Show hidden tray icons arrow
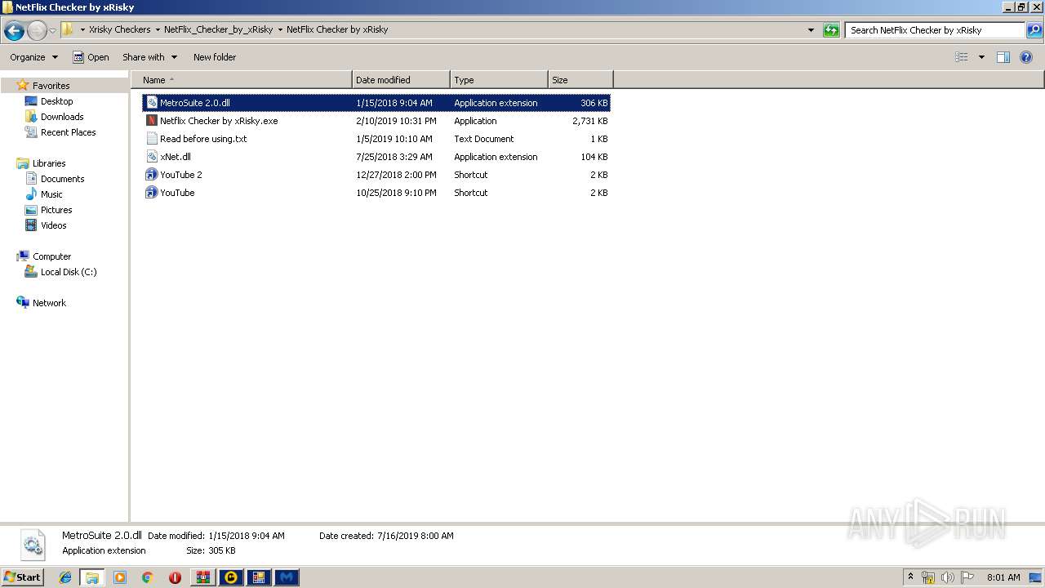This screenshot has width=1045, height=588. pos(911,577)
